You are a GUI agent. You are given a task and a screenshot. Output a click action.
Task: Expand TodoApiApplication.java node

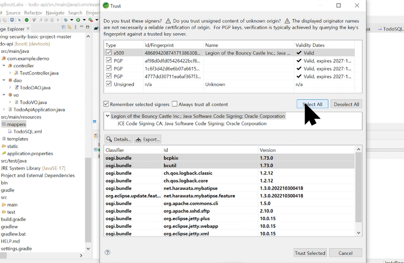tap(4, 109)
